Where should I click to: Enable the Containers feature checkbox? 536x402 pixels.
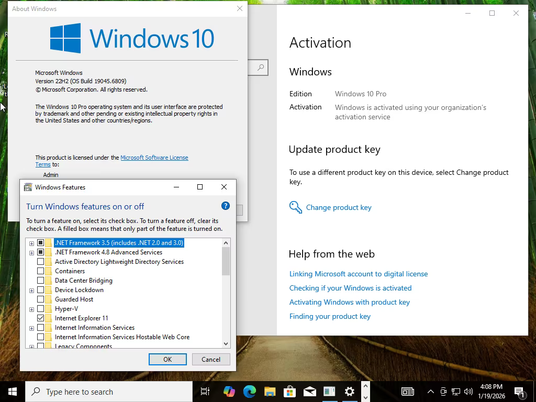coord(40,271)
